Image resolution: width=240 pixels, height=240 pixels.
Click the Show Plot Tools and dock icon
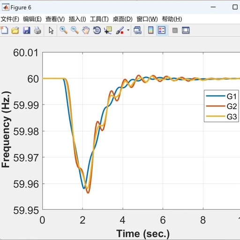[x=186, y=30]
